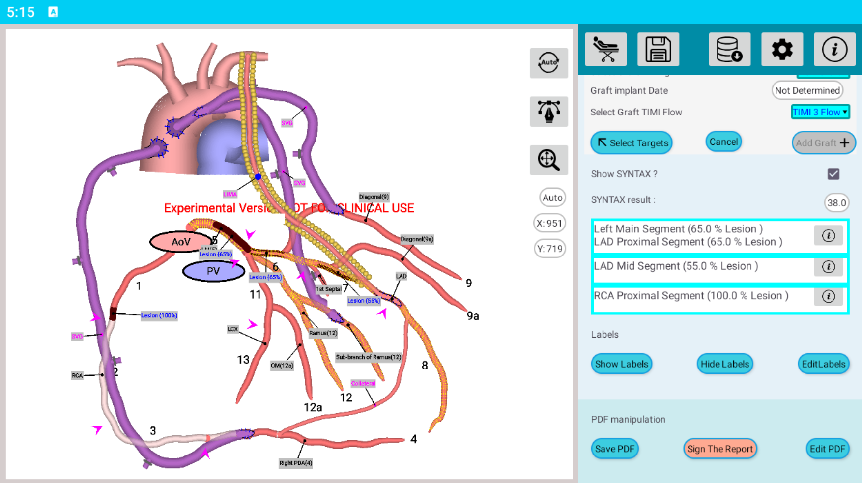862x483 pixels.
Task: Show info for Left Main Segment lesion
Action: 828,236
